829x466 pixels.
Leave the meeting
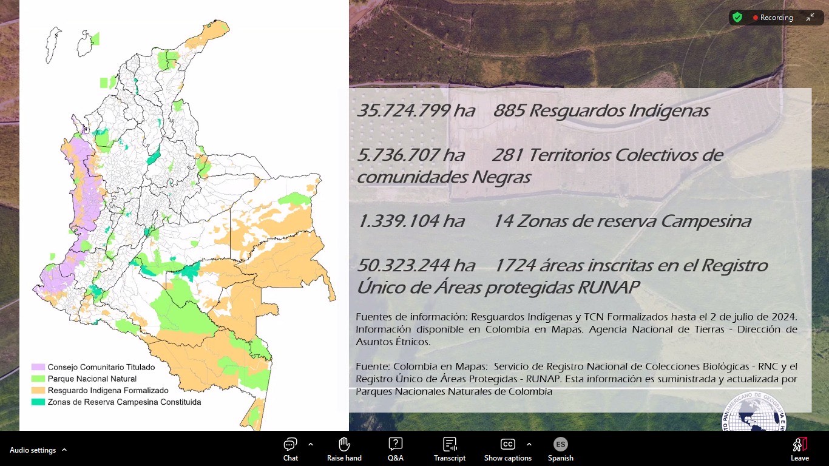(799, 449)
